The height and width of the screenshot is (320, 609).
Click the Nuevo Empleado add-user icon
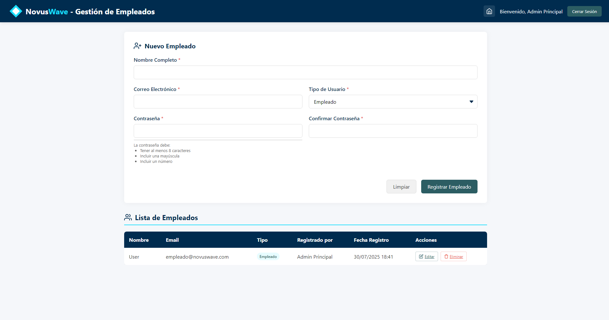pos(138,46)
